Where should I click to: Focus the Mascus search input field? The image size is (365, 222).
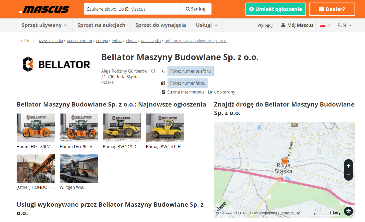(x=132, y=9)
